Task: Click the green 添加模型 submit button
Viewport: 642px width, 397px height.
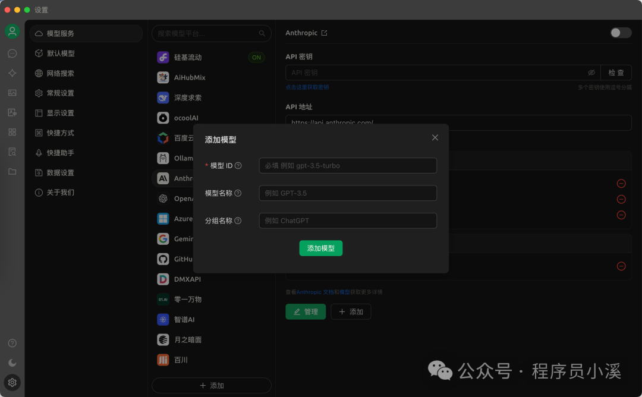Action: [x=320, y=248]
